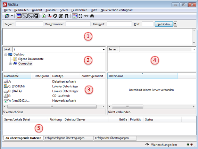
Task: Disconnect from the current server
Action: click(61, 16)
